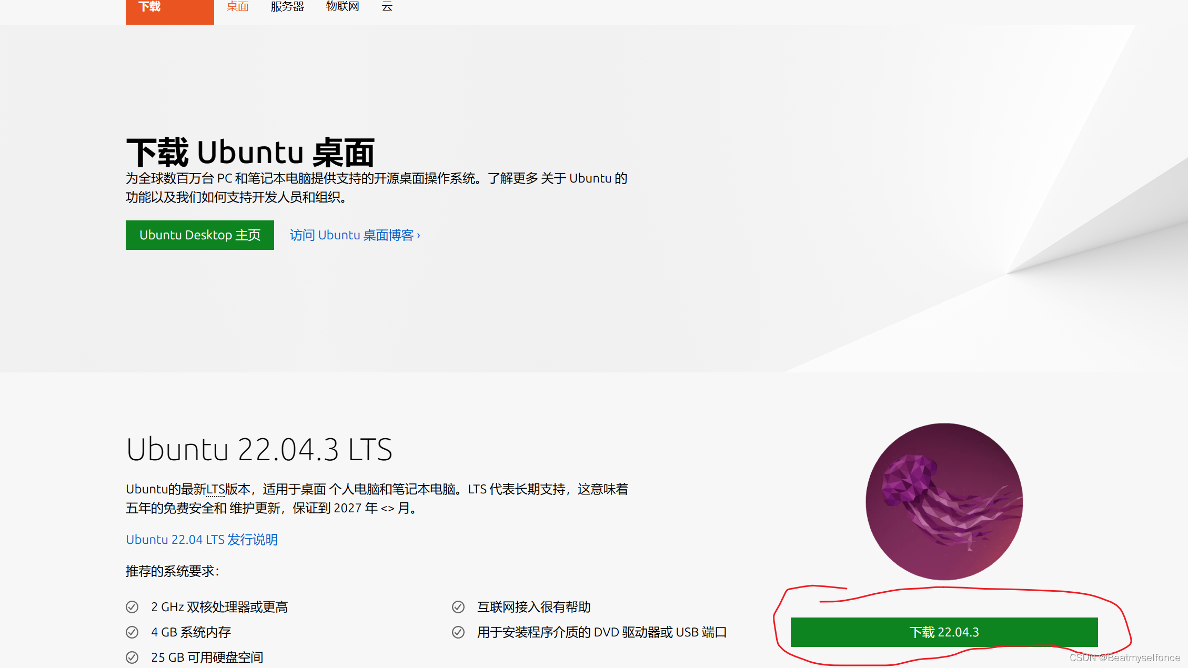Click the Ubuntu Desktop 主页 button

pos(199,235)
